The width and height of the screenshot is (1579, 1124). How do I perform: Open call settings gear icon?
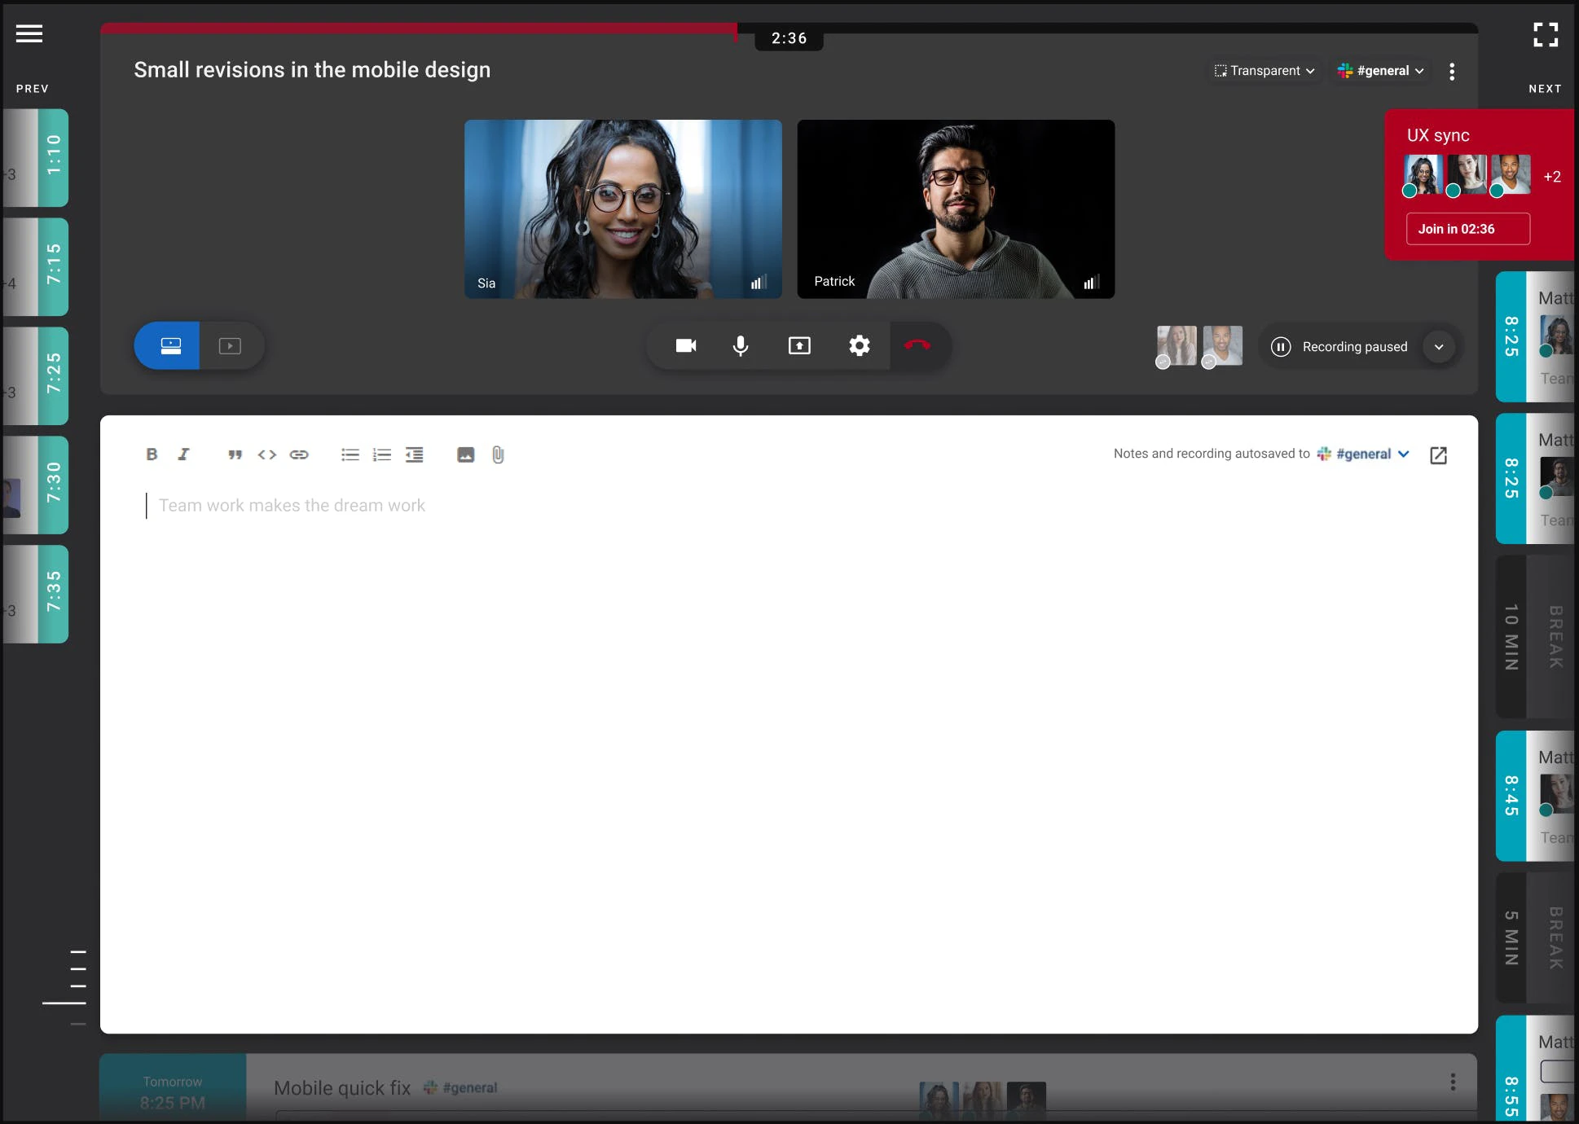point(859,345)
